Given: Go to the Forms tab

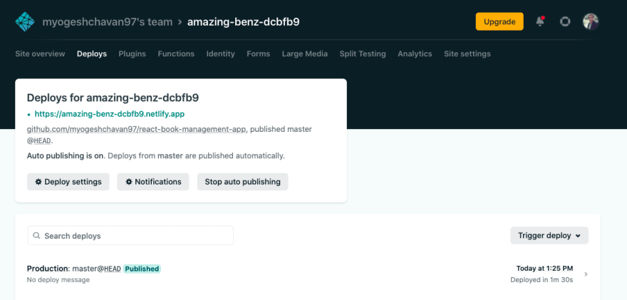Looking at the screenshot, I should click(x=259, y=53).
